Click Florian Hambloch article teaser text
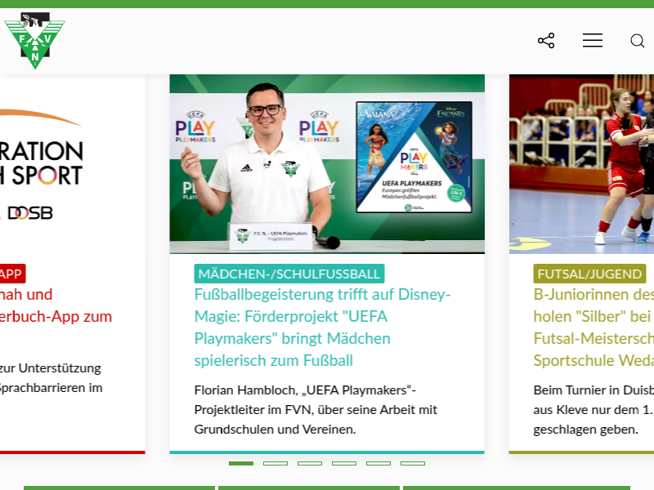The image size is (654, 490). pyautogui.click(x=316, y=409)
